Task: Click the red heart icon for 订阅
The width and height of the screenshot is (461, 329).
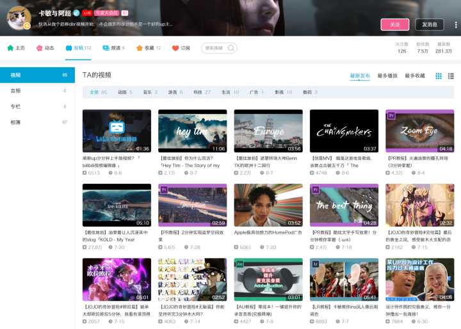Action: [175, 48]
